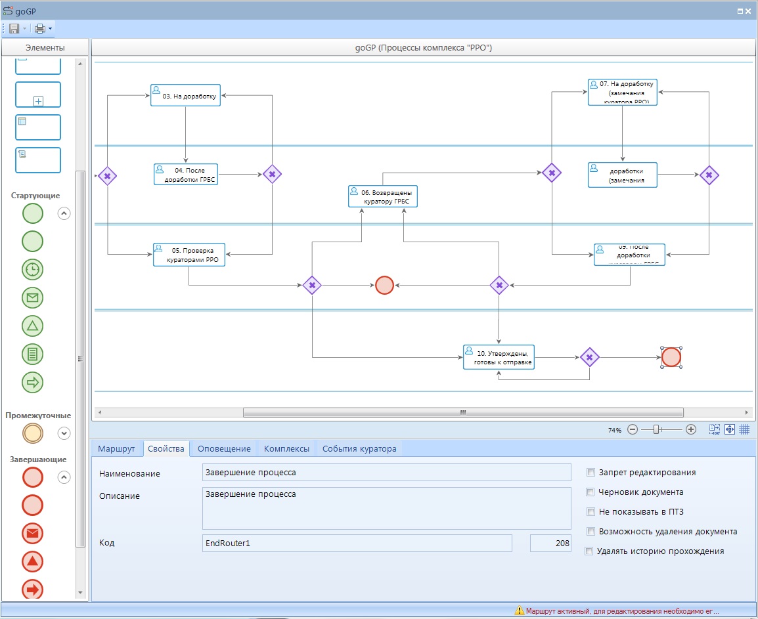
Task: Click the Наименование text field
Action: point(386,473)
